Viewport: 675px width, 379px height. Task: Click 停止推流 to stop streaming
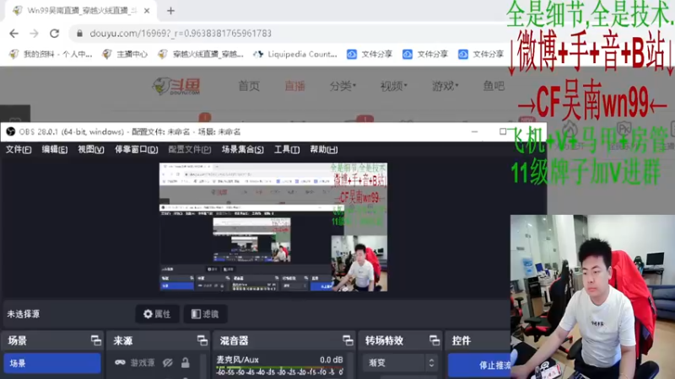(478, 366)
